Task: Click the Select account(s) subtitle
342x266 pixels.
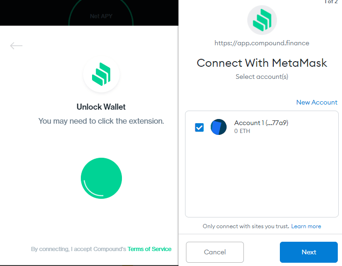Action: [262, 77]
